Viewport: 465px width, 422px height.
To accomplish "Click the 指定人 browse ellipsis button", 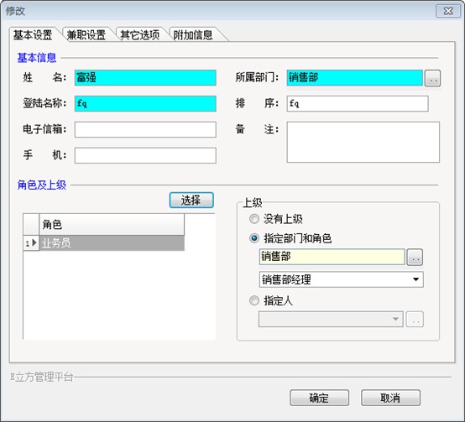I will pos(415,320).
